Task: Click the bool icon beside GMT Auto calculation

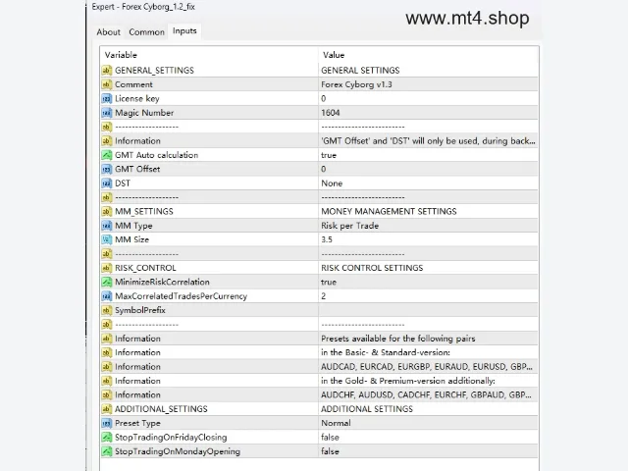Action: tap(107, 155)
